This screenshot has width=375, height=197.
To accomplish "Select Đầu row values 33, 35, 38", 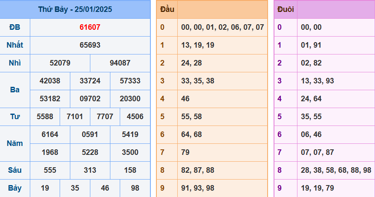I will pos(198,81).
